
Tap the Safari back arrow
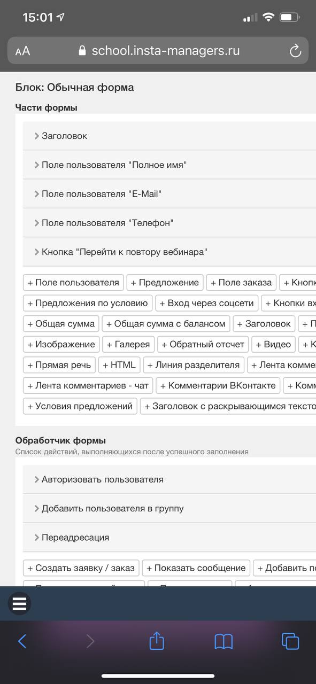[x=22, y=641]
